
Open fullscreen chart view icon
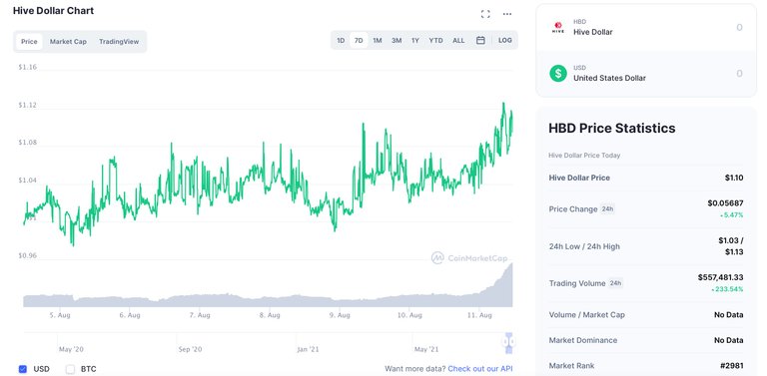click(x=485, y=14)
